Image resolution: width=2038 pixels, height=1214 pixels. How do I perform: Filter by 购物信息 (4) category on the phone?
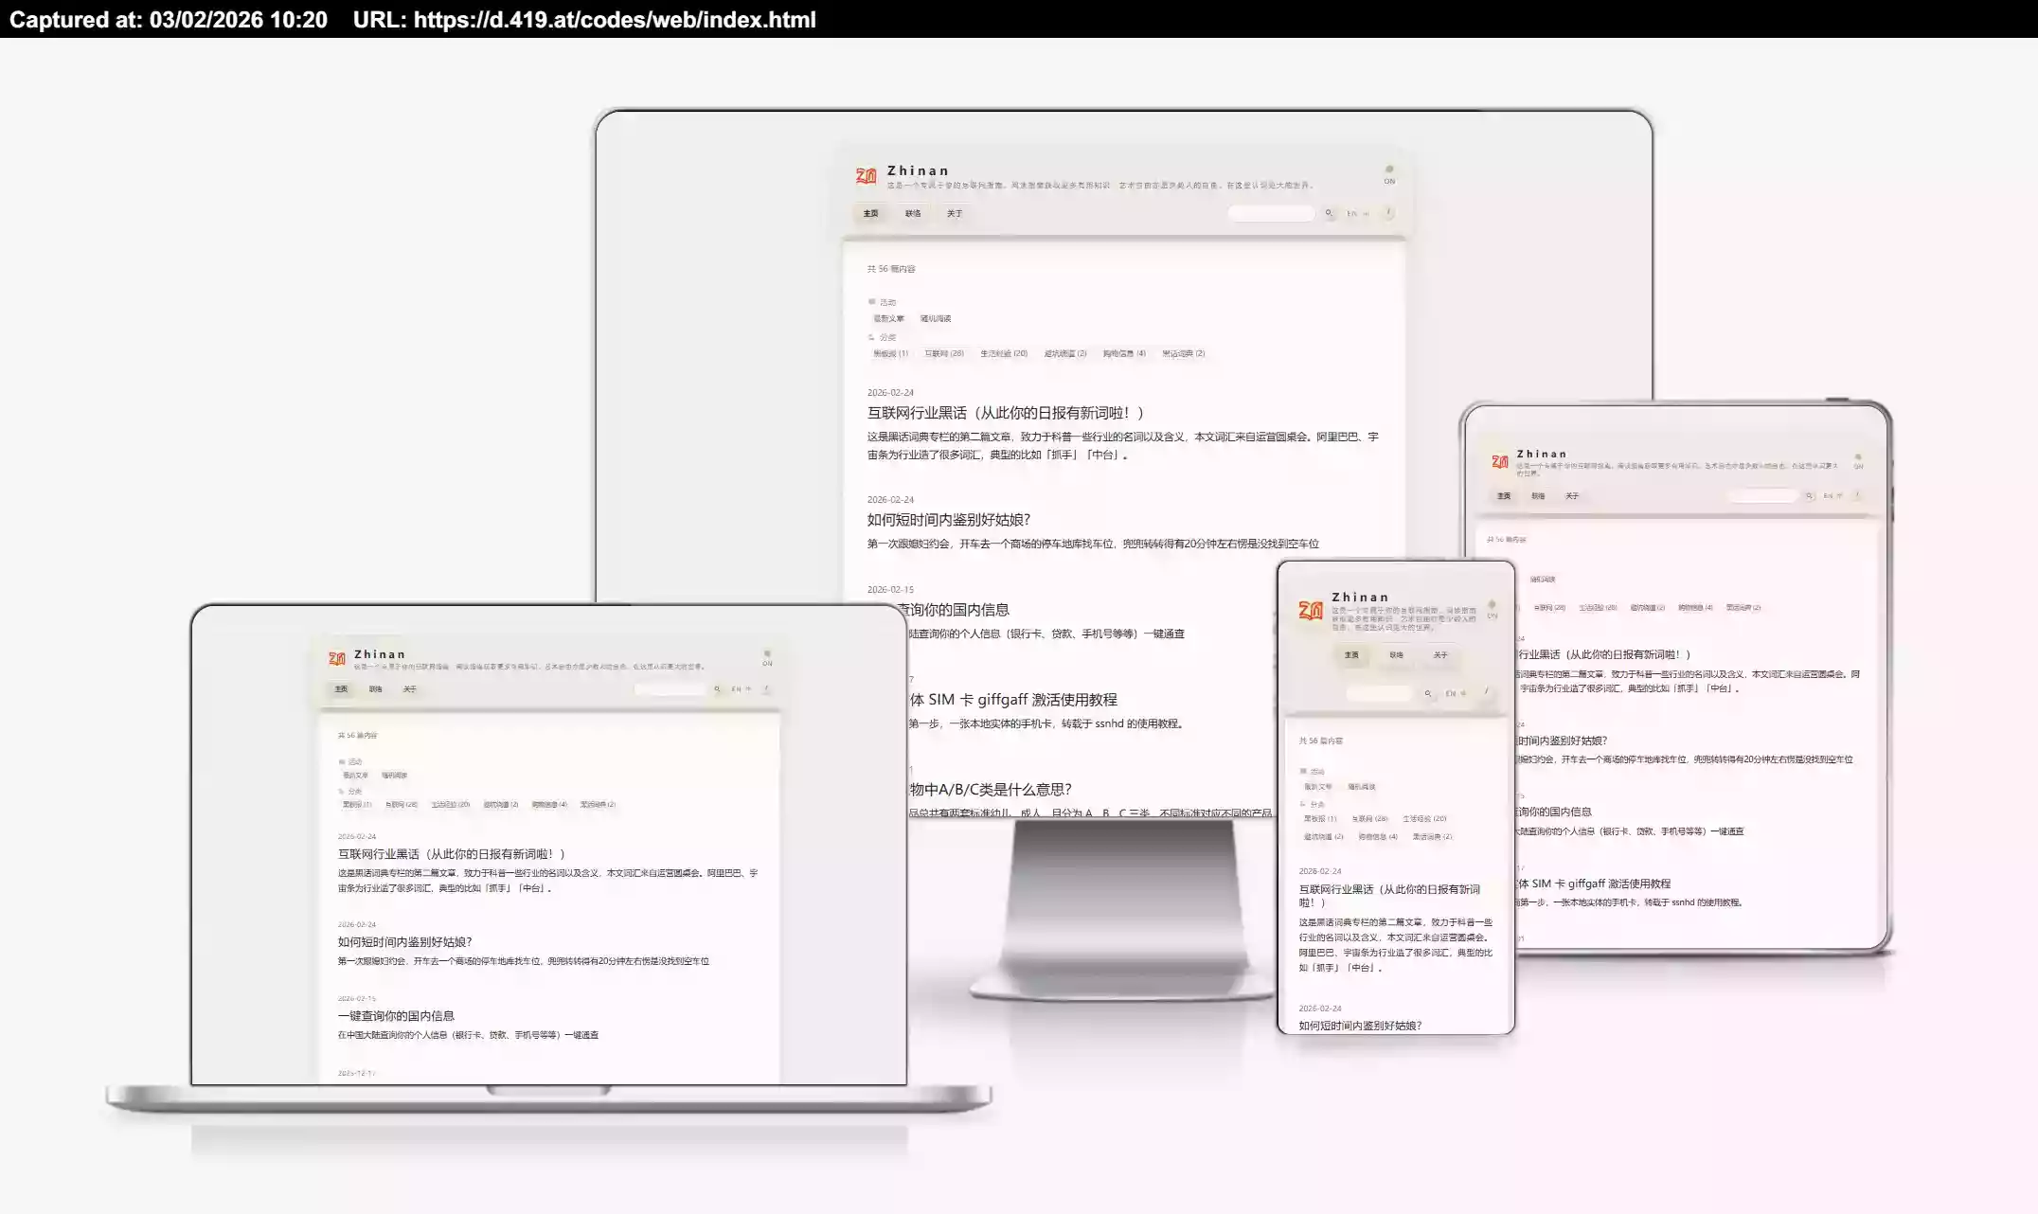[x=1378, y=837]
